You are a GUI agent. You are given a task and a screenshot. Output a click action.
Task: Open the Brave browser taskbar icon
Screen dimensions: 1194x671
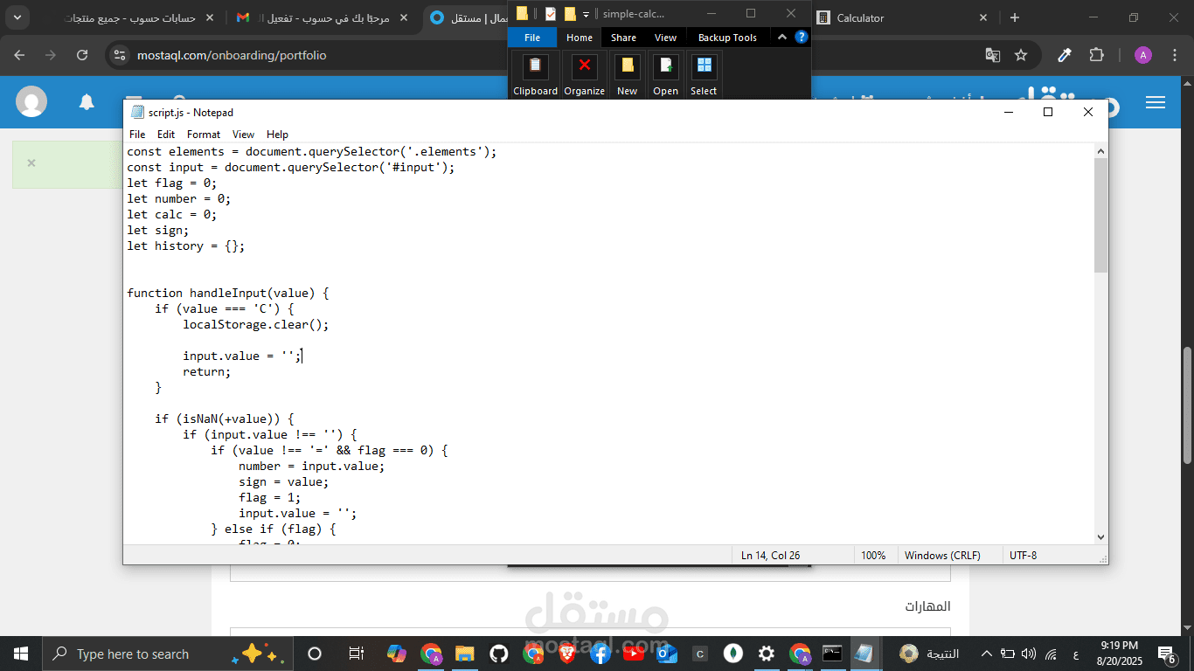pyautogui.click(x=566, y=654)
